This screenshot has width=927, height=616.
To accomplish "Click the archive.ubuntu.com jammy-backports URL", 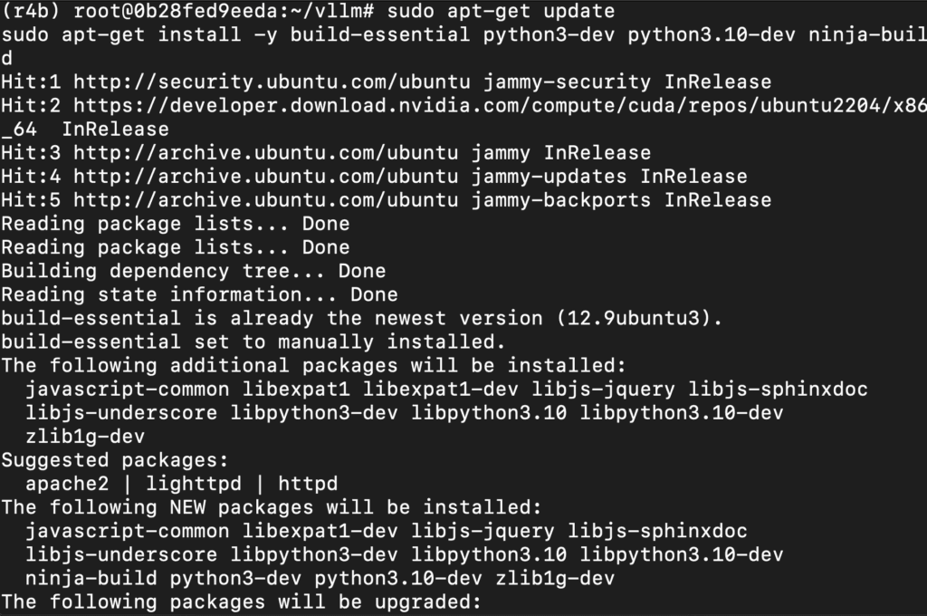I will coord(266,200).
